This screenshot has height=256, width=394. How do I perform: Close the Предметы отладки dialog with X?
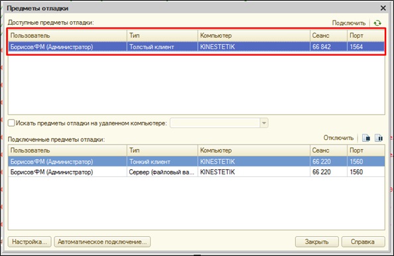point(383,8)
